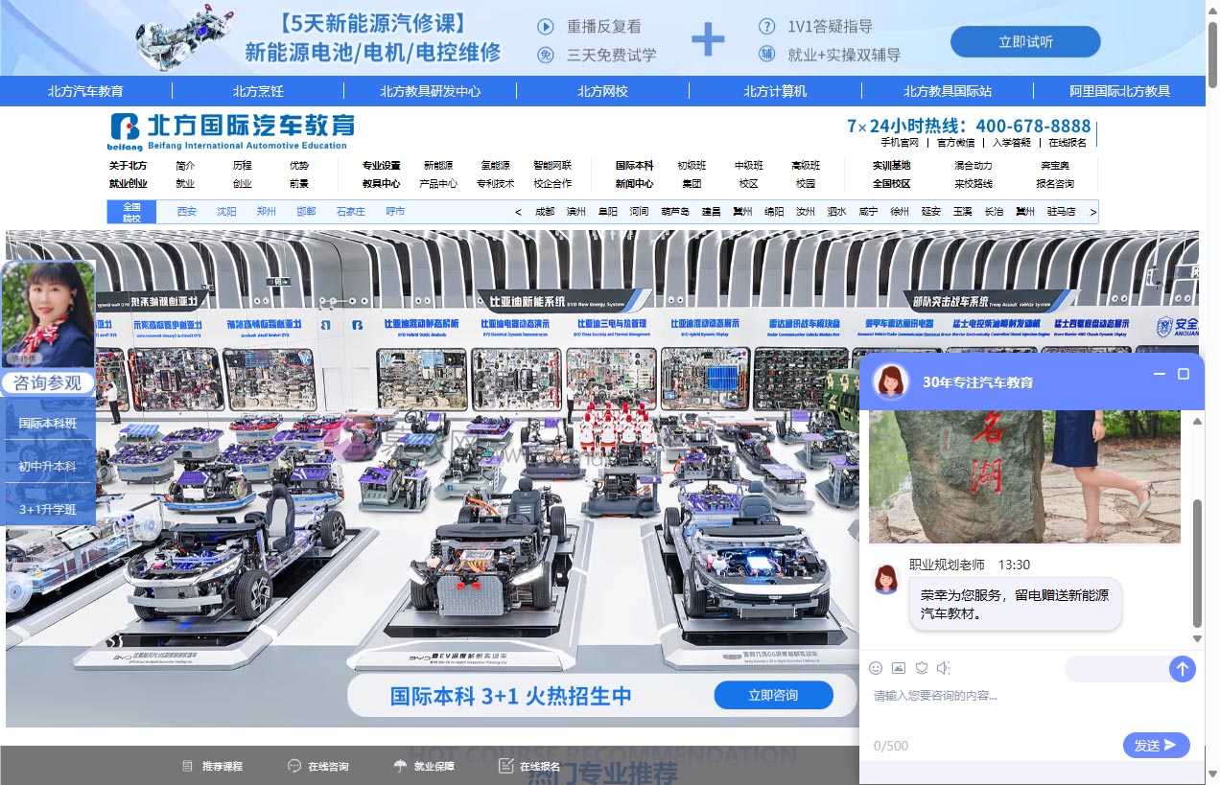This screenshot has height=785, width=1220.
Task: Click the right arrow to show more cities
Action: pos(1092,211)
